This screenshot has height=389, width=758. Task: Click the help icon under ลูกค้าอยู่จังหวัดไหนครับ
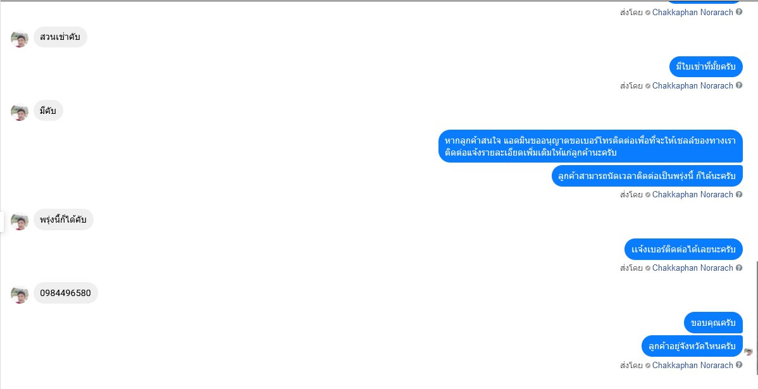click(739, 365)
